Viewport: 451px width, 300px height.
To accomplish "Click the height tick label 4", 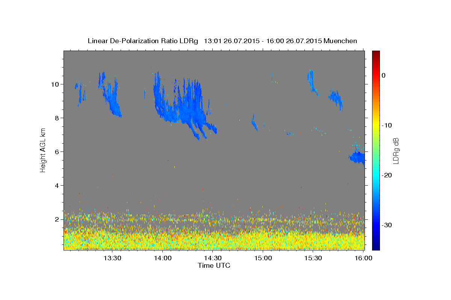I will 58,185.
